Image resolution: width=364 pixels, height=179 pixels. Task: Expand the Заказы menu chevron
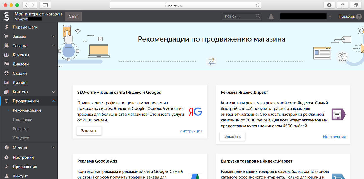(x=53, y=36)
